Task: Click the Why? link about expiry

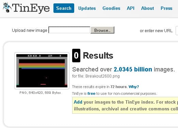Action: coord(134,87)
